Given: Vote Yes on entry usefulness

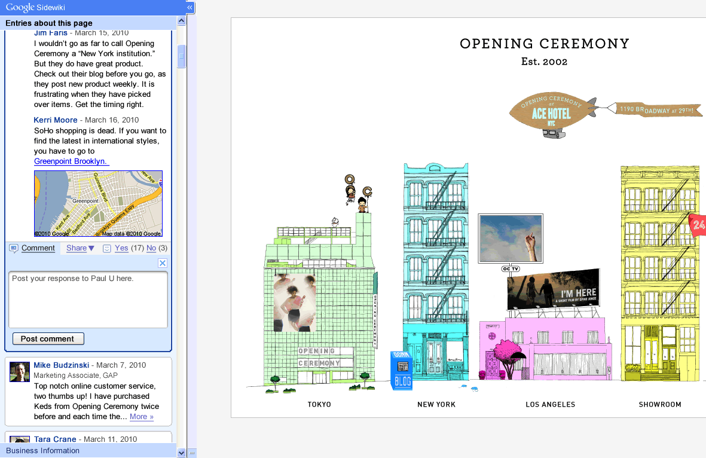Looking at the screenshot, I should point(121,248).
